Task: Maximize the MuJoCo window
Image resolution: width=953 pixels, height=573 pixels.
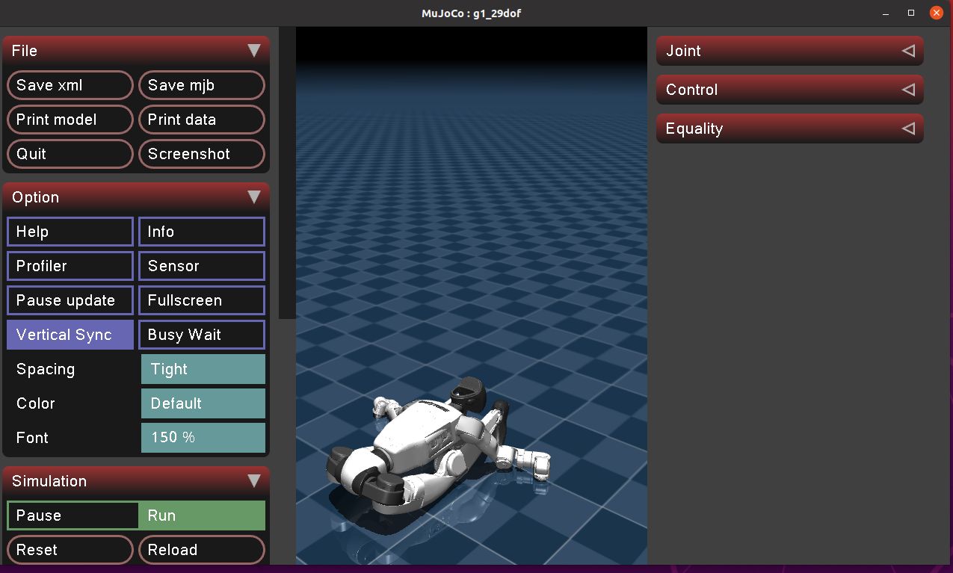Action: point(911,13)
